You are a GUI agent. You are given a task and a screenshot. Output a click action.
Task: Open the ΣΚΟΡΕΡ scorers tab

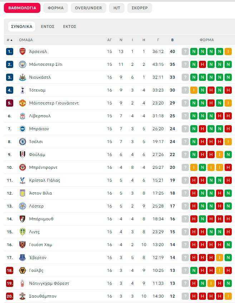[139, 8]
